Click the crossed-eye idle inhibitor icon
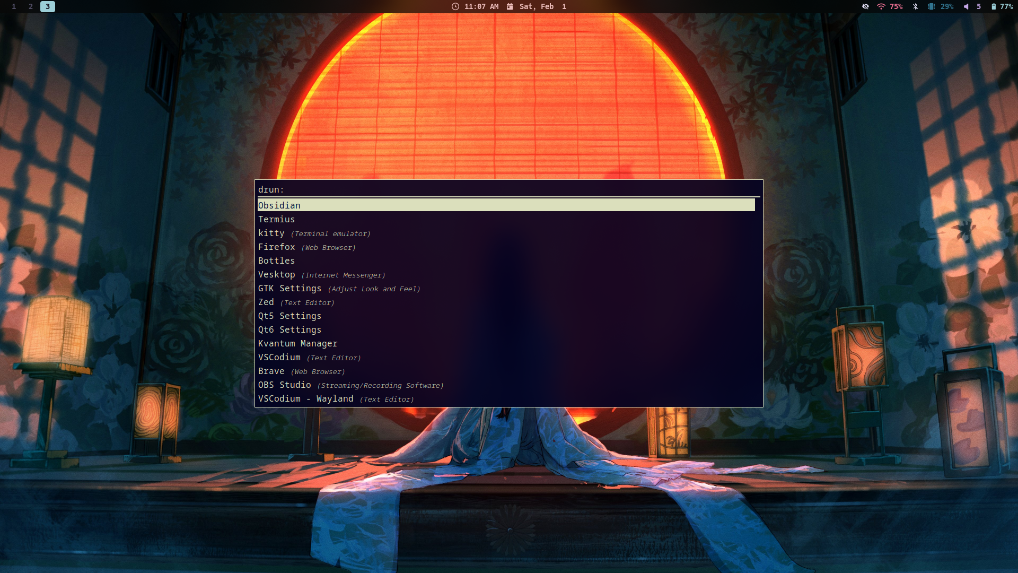Screen dimensions: 1018x573 point(865,6)
